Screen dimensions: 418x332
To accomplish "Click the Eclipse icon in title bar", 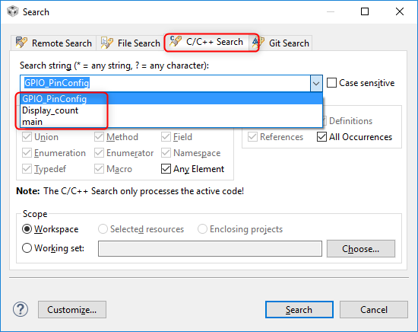I will coord(12,11).
